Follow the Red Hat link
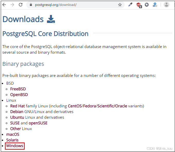Viewport: 175px width, 152px height. [x=17, y=106]
